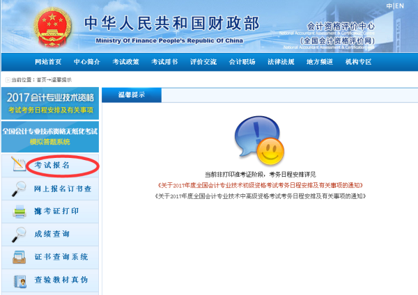The image size is (418, 295).
Task: Click the magnifier icon beside 网上报名订书查
Action: coord(19,189)
